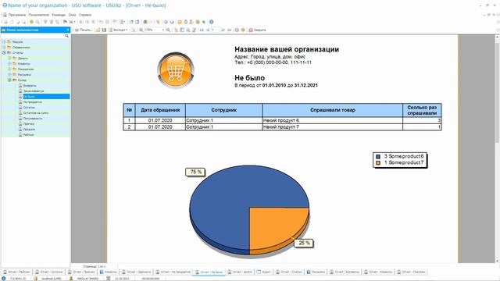Select the Остатки report in tree
This screenshot has width=500, height=281.
(29, 108)
